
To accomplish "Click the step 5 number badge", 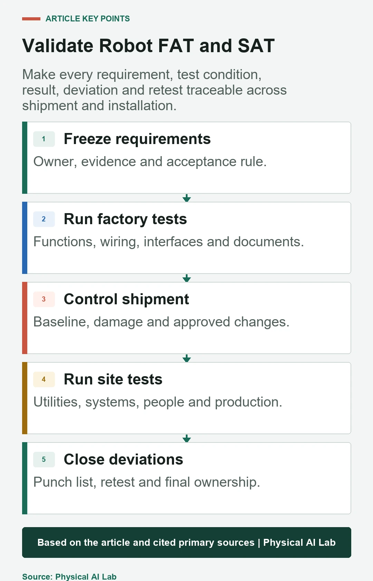I will [44, 459].
